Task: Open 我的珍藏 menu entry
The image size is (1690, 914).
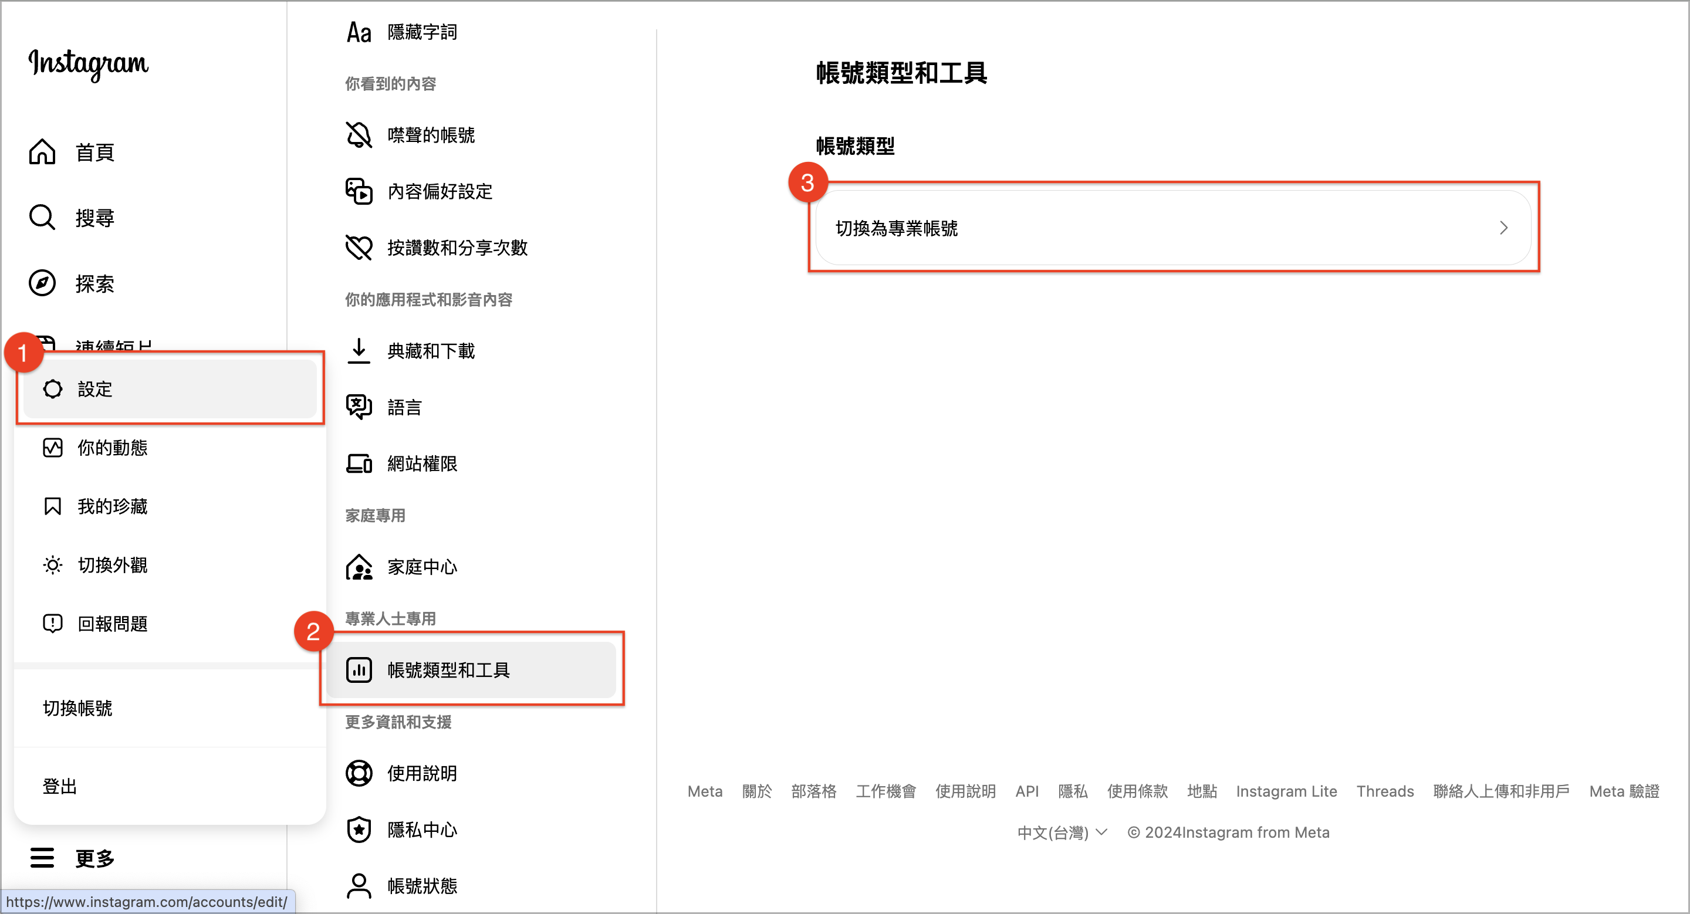Action: tap(171, 506)
